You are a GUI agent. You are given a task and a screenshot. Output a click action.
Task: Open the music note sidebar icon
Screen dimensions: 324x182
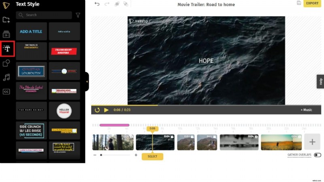pyautogui.click(x=6, y=77)
